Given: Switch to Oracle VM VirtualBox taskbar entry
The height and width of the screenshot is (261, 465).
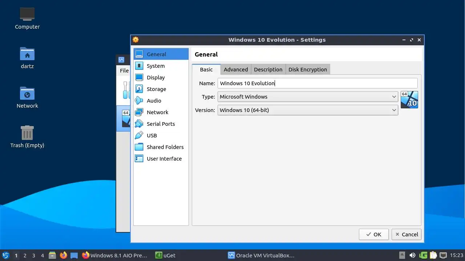Looking at the screenshot, I should click(261, 255).
